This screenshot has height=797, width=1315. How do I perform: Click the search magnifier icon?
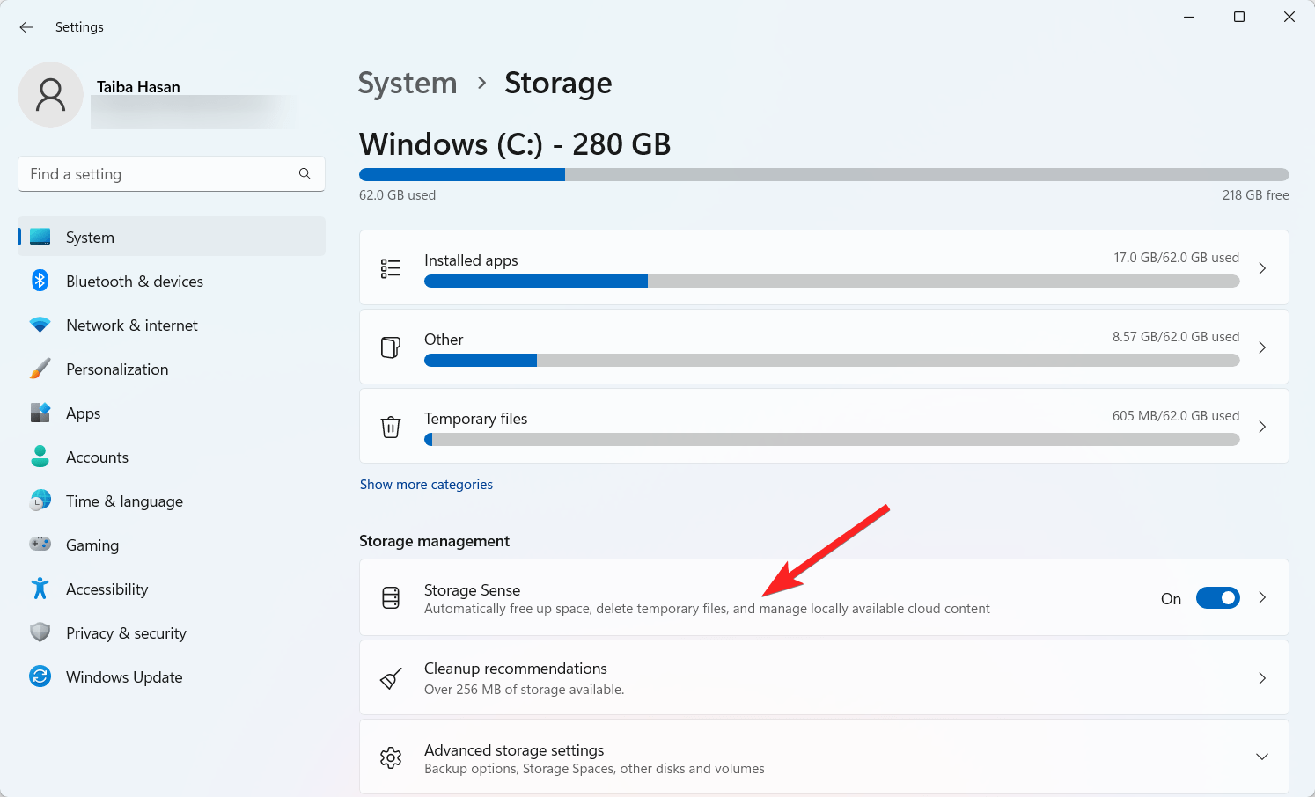305,174
